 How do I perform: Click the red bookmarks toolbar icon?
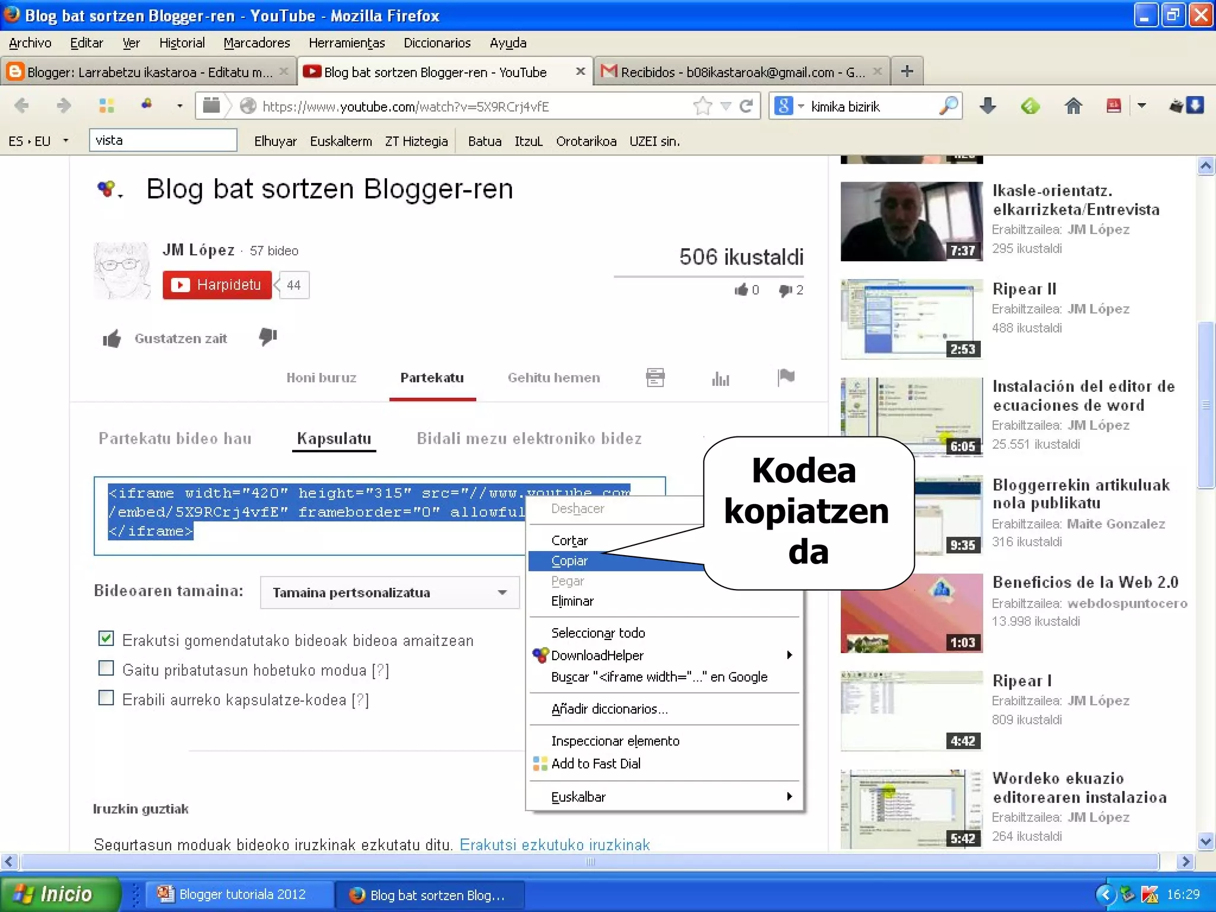point(1113,106)
